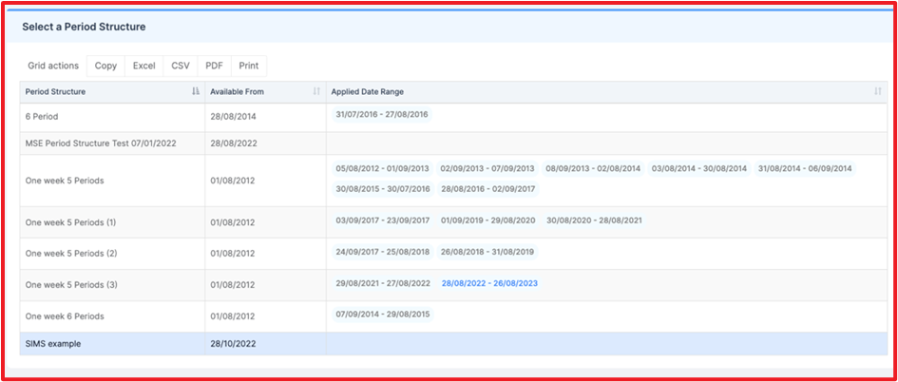
Task: Select the One week 5 Periods row
Action: click(453, 181)
